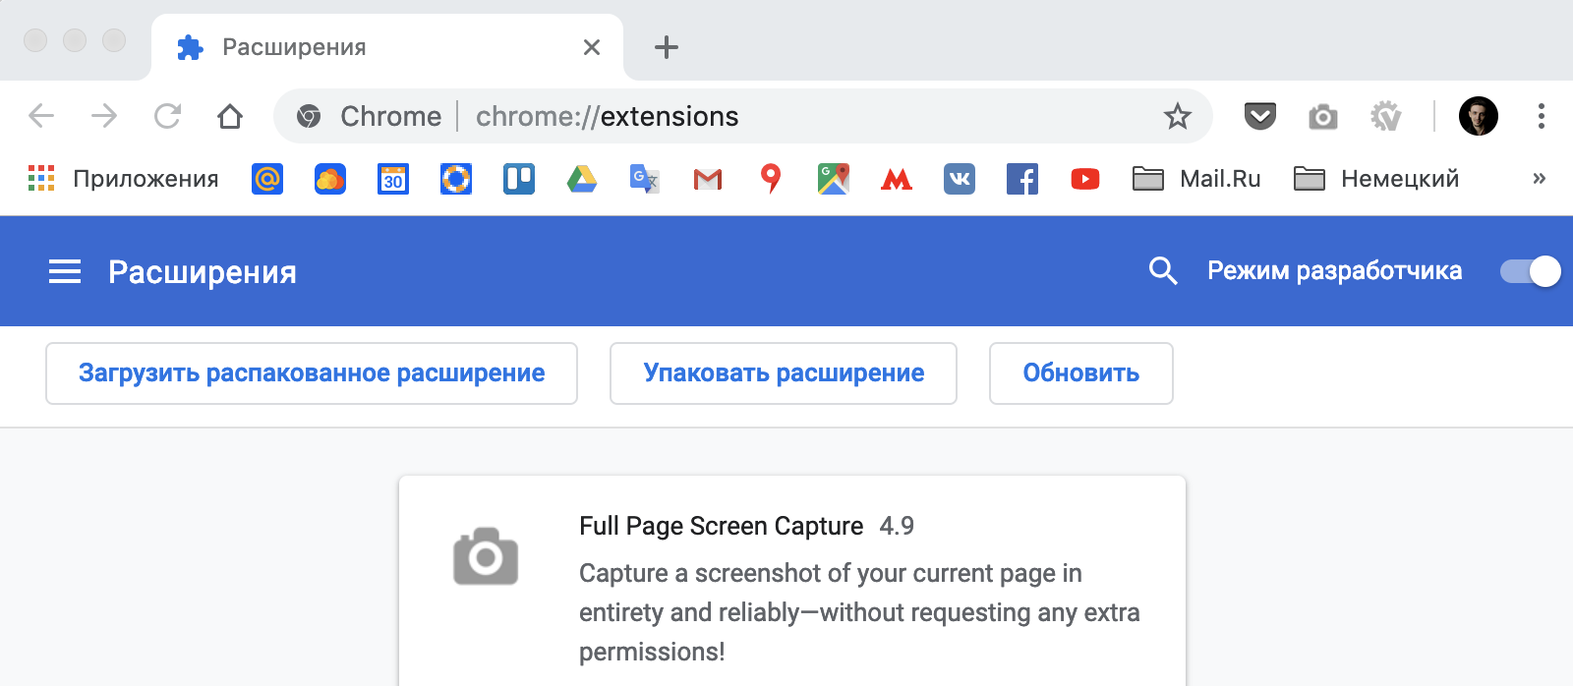Image resolution: width=1573 pixels, height=686 pixels.
Task: Open Chrome's three-dot menu
Action: [x=1541, y=116]
